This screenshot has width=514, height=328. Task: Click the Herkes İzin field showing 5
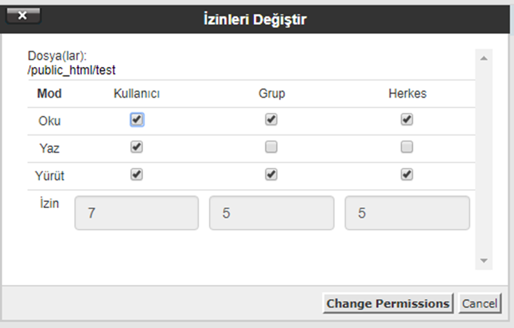coord(407,213)
